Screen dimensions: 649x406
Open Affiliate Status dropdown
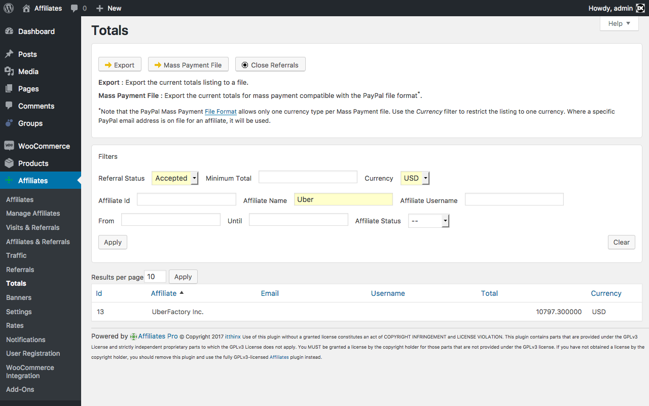tap(429, 221)
